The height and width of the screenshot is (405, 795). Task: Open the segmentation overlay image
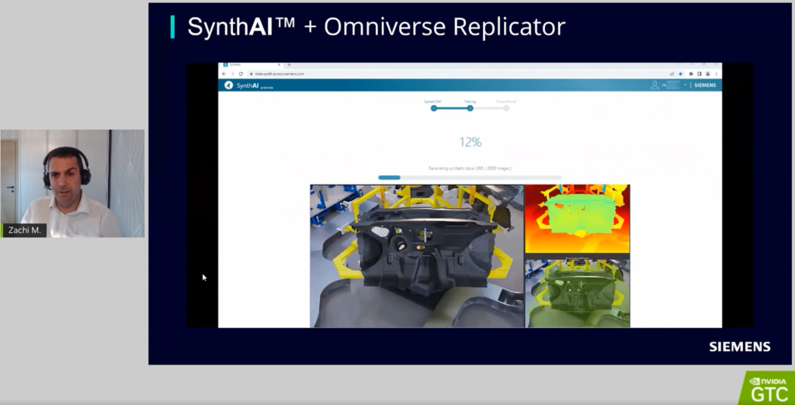(578, 293)
